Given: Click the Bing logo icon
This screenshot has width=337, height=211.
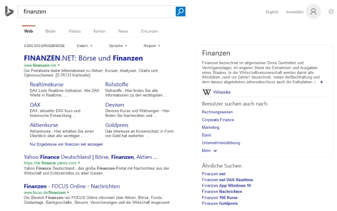Looking at the screenshot, I should 9,11.
